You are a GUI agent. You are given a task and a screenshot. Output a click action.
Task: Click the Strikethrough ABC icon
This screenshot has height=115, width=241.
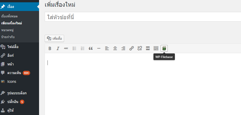tap(66, 49)
